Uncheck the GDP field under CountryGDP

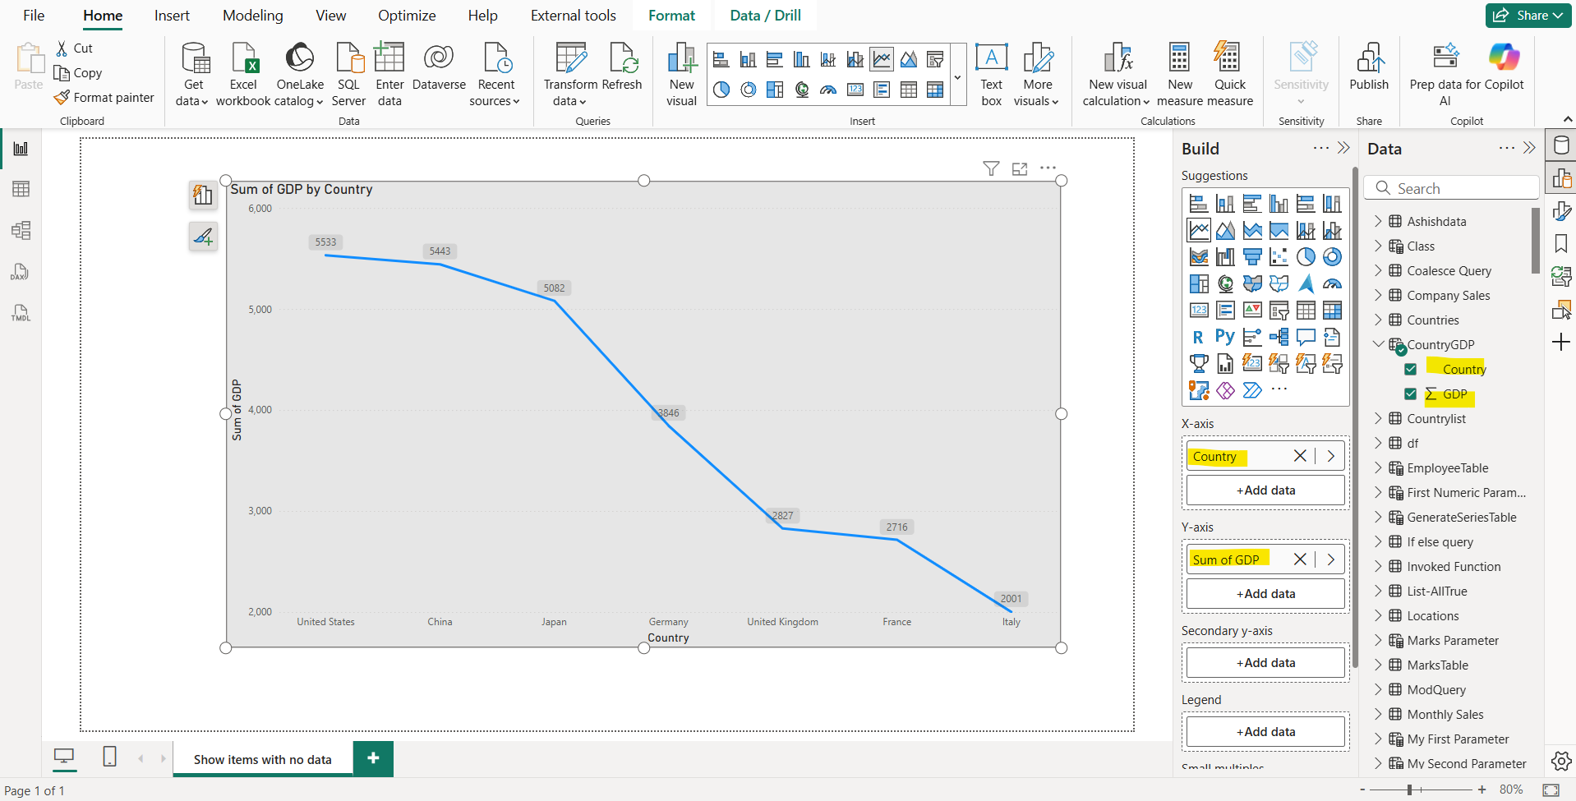pyautogui.click(x=1411, y=394)
